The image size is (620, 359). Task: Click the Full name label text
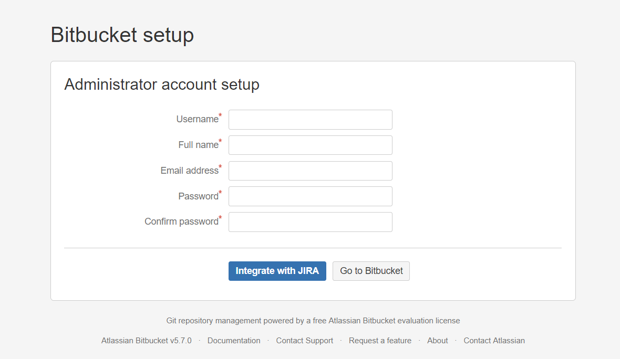pos(199,144)
